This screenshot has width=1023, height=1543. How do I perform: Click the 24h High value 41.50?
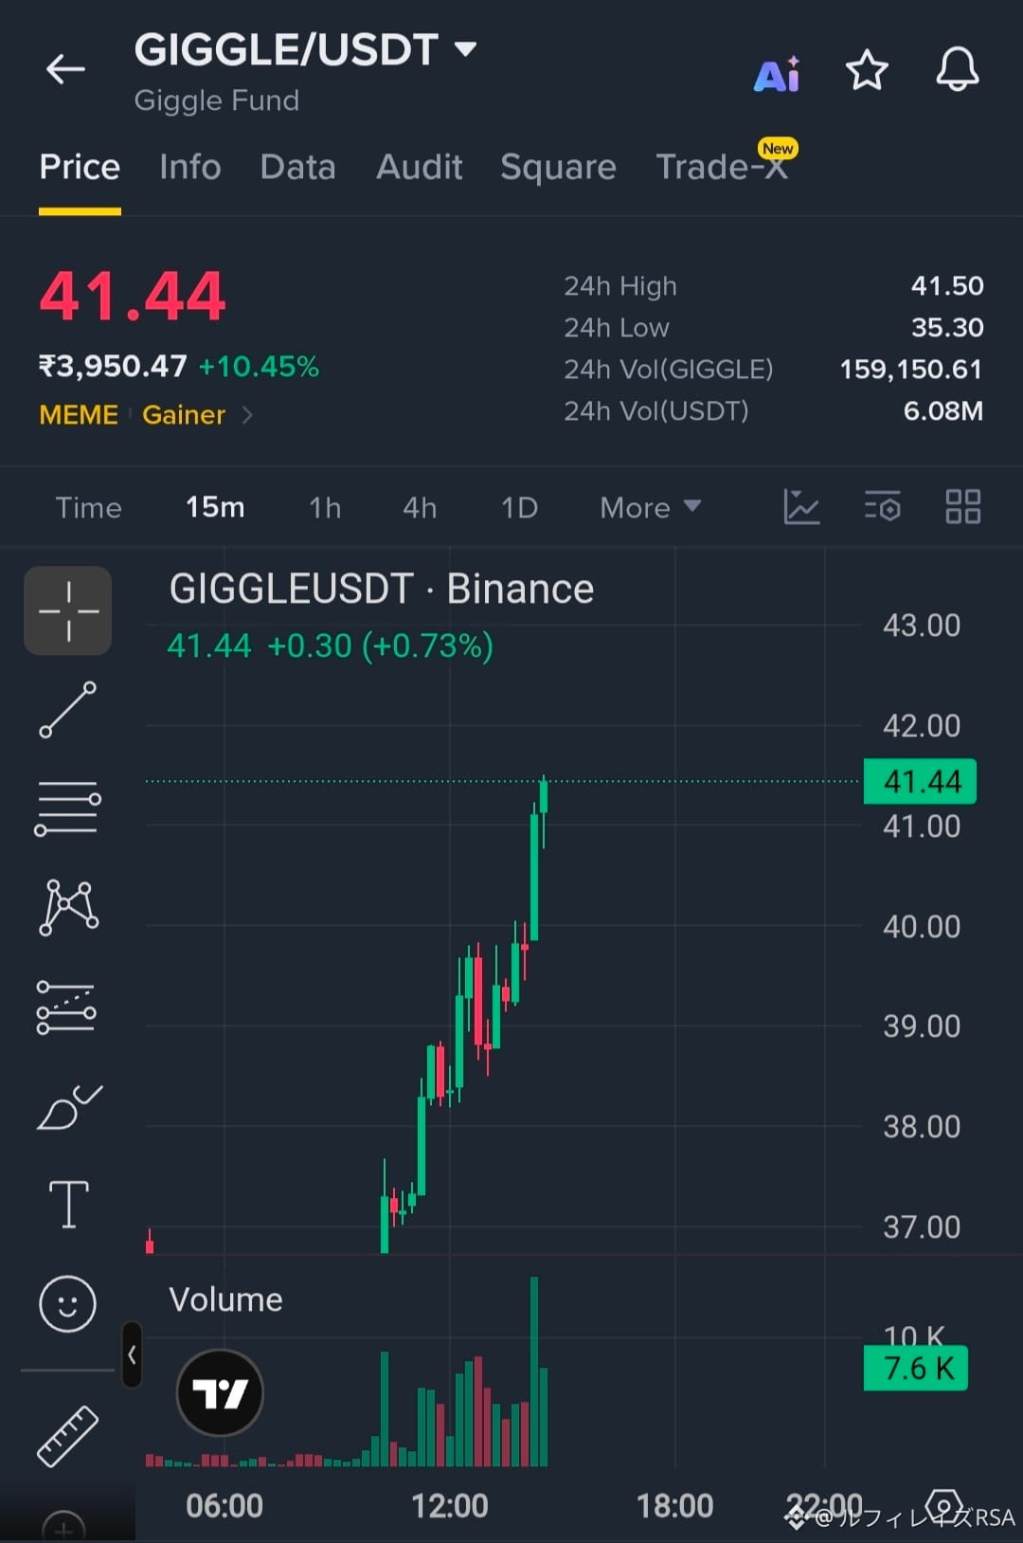click(x=947, y=285)
